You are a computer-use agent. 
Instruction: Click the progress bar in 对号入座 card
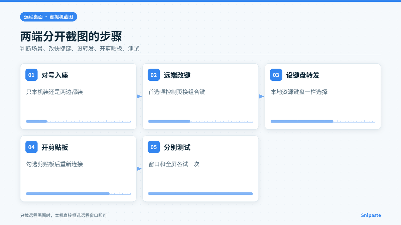click(x=78, y=121)
